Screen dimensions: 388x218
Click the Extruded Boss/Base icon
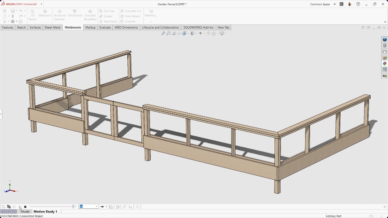(90, 15)
